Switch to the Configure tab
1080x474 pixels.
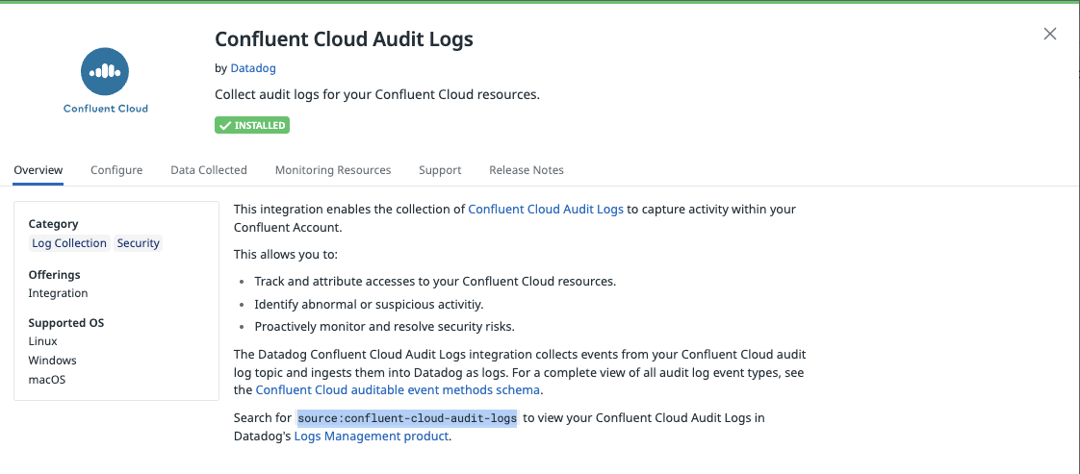(116, 170)
